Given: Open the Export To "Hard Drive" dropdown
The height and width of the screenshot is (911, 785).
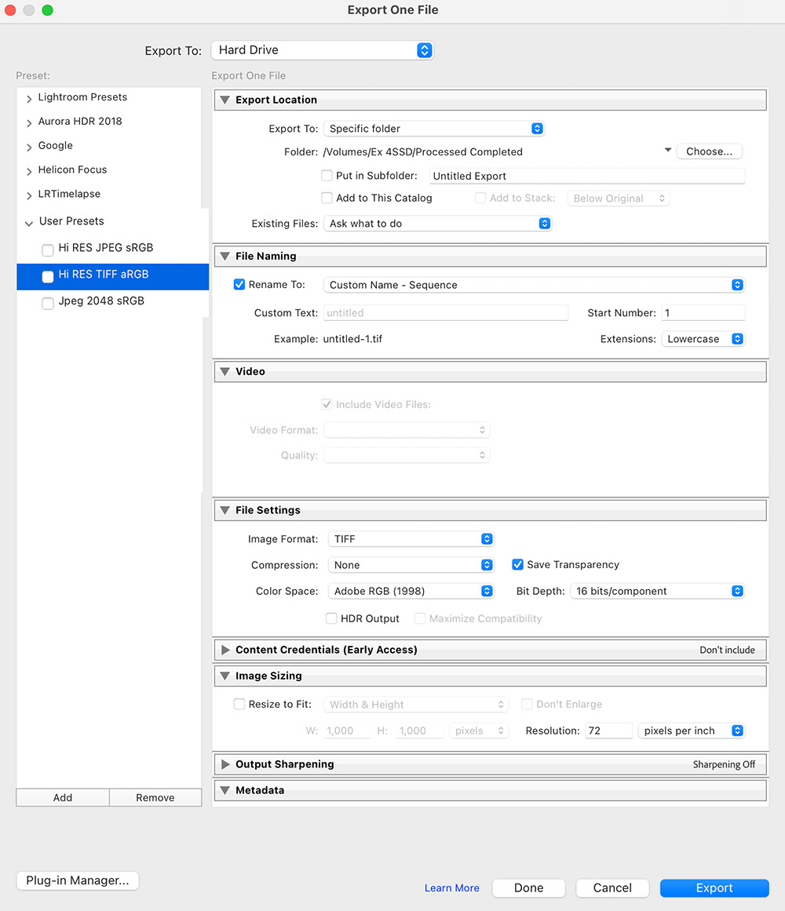Looking at the screenshot, I should tap(322, 50).
